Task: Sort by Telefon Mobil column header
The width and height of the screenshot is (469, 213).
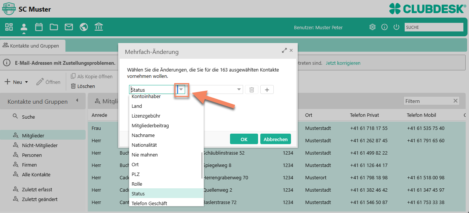Action: (x=422, y=115)
